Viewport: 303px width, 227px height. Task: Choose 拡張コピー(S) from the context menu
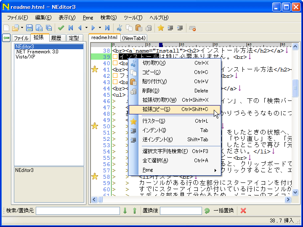pyautogui.click(x=175, y=109)
